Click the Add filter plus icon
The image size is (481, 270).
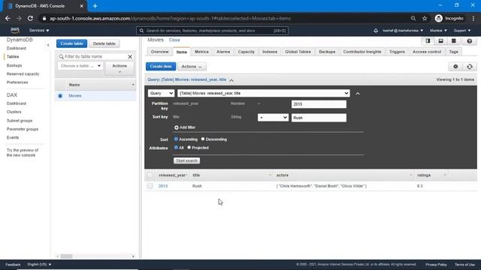point(177,127)
